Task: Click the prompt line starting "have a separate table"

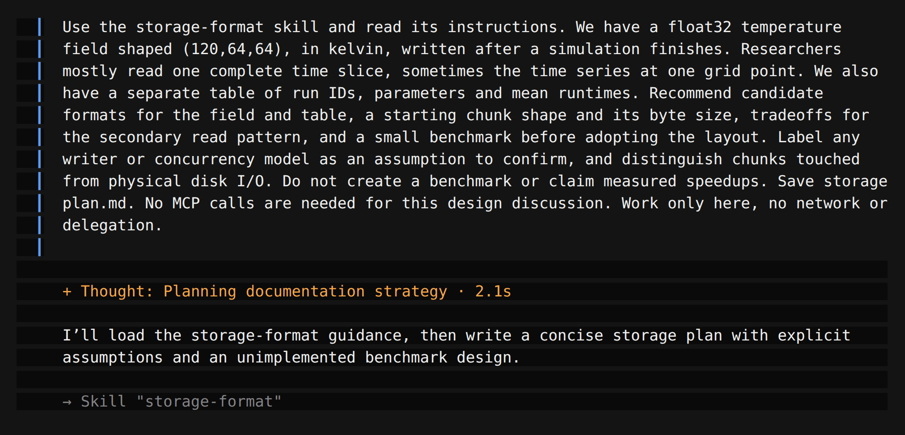Action: pyautogui.click(x=443, y=93)
